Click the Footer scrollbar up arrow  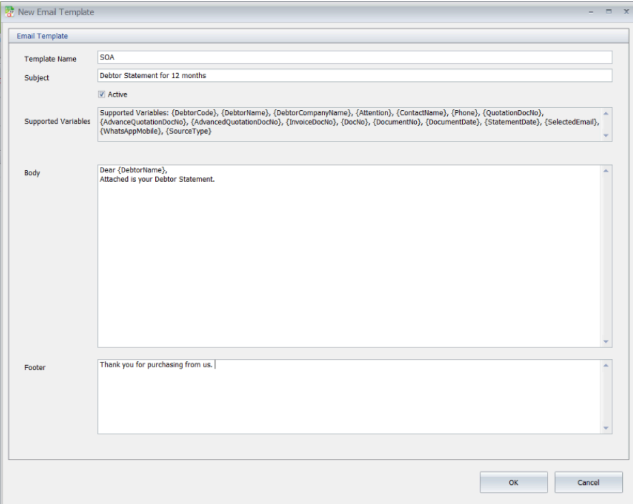[x=606, y=365]
